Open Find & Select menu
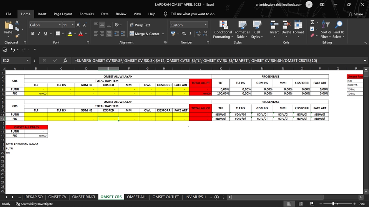The width and height of the screenshot is (369, 207). pos(338,30)
